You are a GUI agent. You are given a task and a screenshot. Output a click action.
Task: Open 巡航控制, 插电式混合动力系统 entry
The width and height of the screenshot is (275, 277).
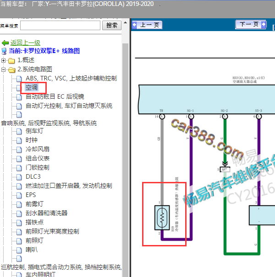coord(61,267)
